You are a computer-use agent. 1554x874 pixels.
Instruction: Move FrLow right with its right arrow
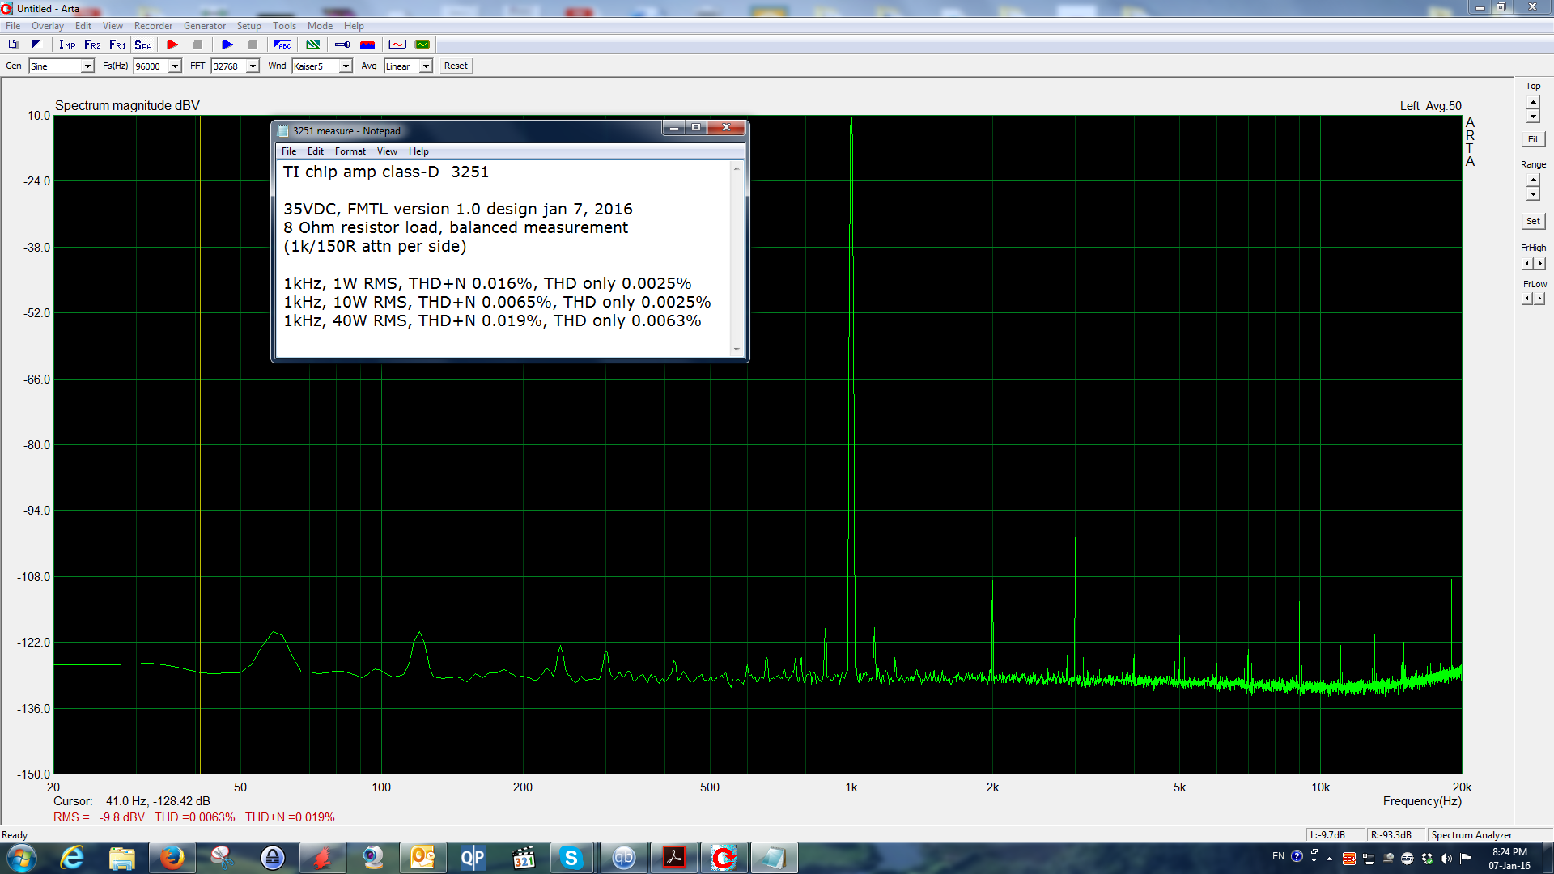point(1539,299)
